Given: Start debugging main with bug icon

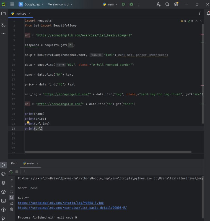Looking at the screenshot, I should (x=131, y=4).
